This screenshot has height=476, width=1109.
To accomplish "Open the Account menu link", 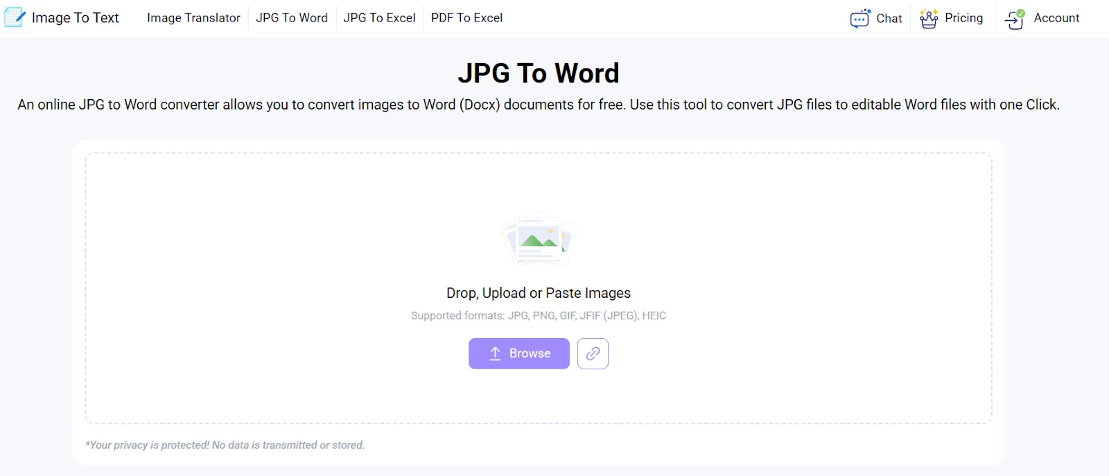I will click(1056, 18).
